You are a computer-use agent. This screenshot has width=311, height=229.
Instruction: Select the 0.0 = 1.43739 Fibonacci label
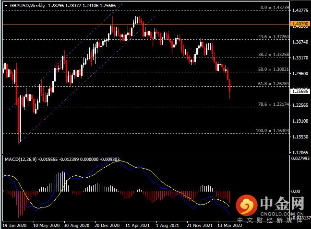pyautogui.click(x=275, y=8)
